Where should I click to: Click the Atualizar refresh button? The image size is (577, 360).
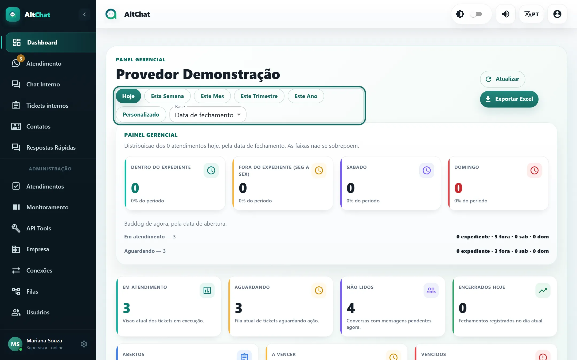tap(502, 79)
